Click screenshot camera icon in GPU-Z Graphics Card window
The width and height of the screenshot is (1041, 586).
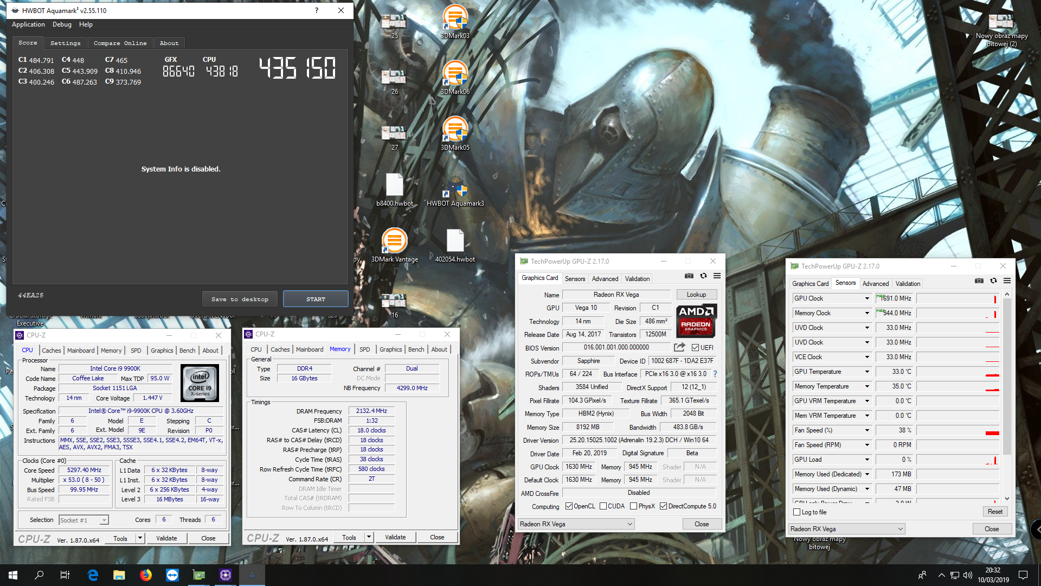tap(689, 276)
